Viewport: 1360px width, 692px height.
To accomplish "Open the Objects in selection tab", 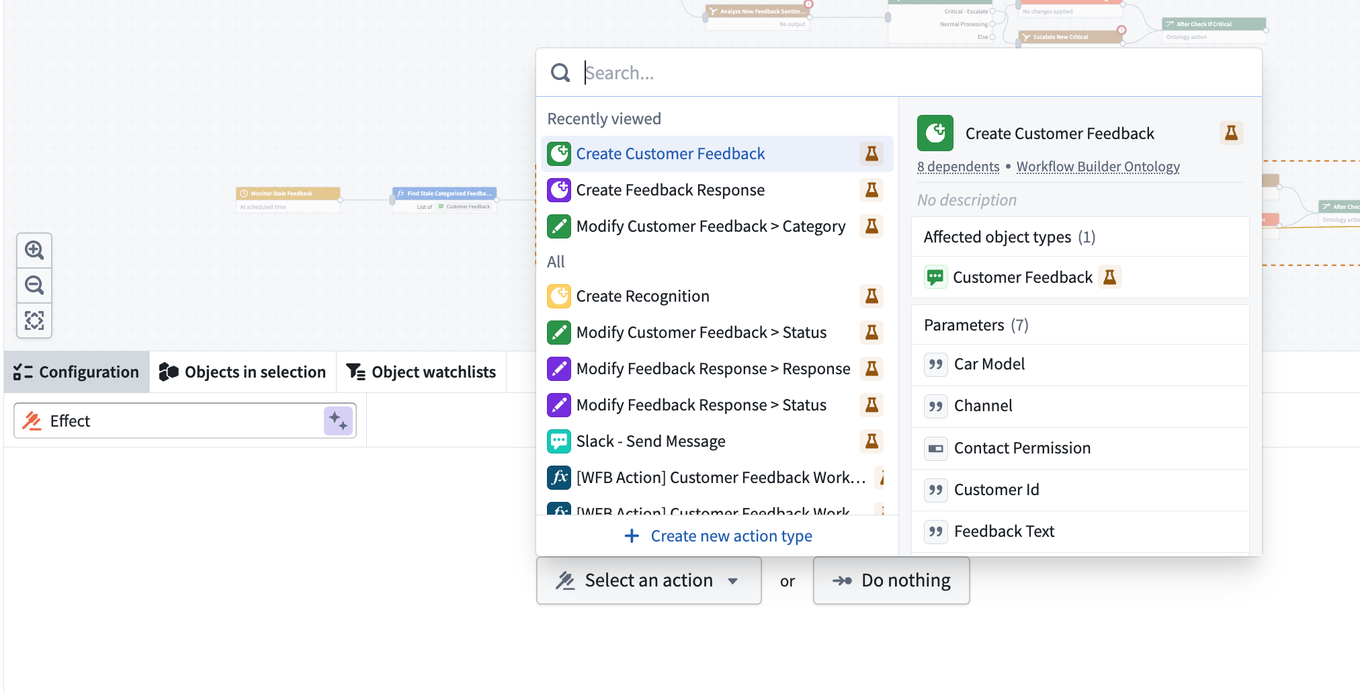I will [x=243, y=372].
